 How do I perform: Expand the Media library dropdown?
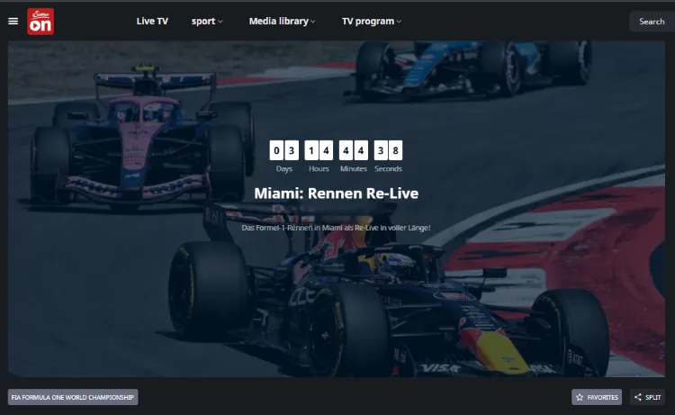[282, 21]
